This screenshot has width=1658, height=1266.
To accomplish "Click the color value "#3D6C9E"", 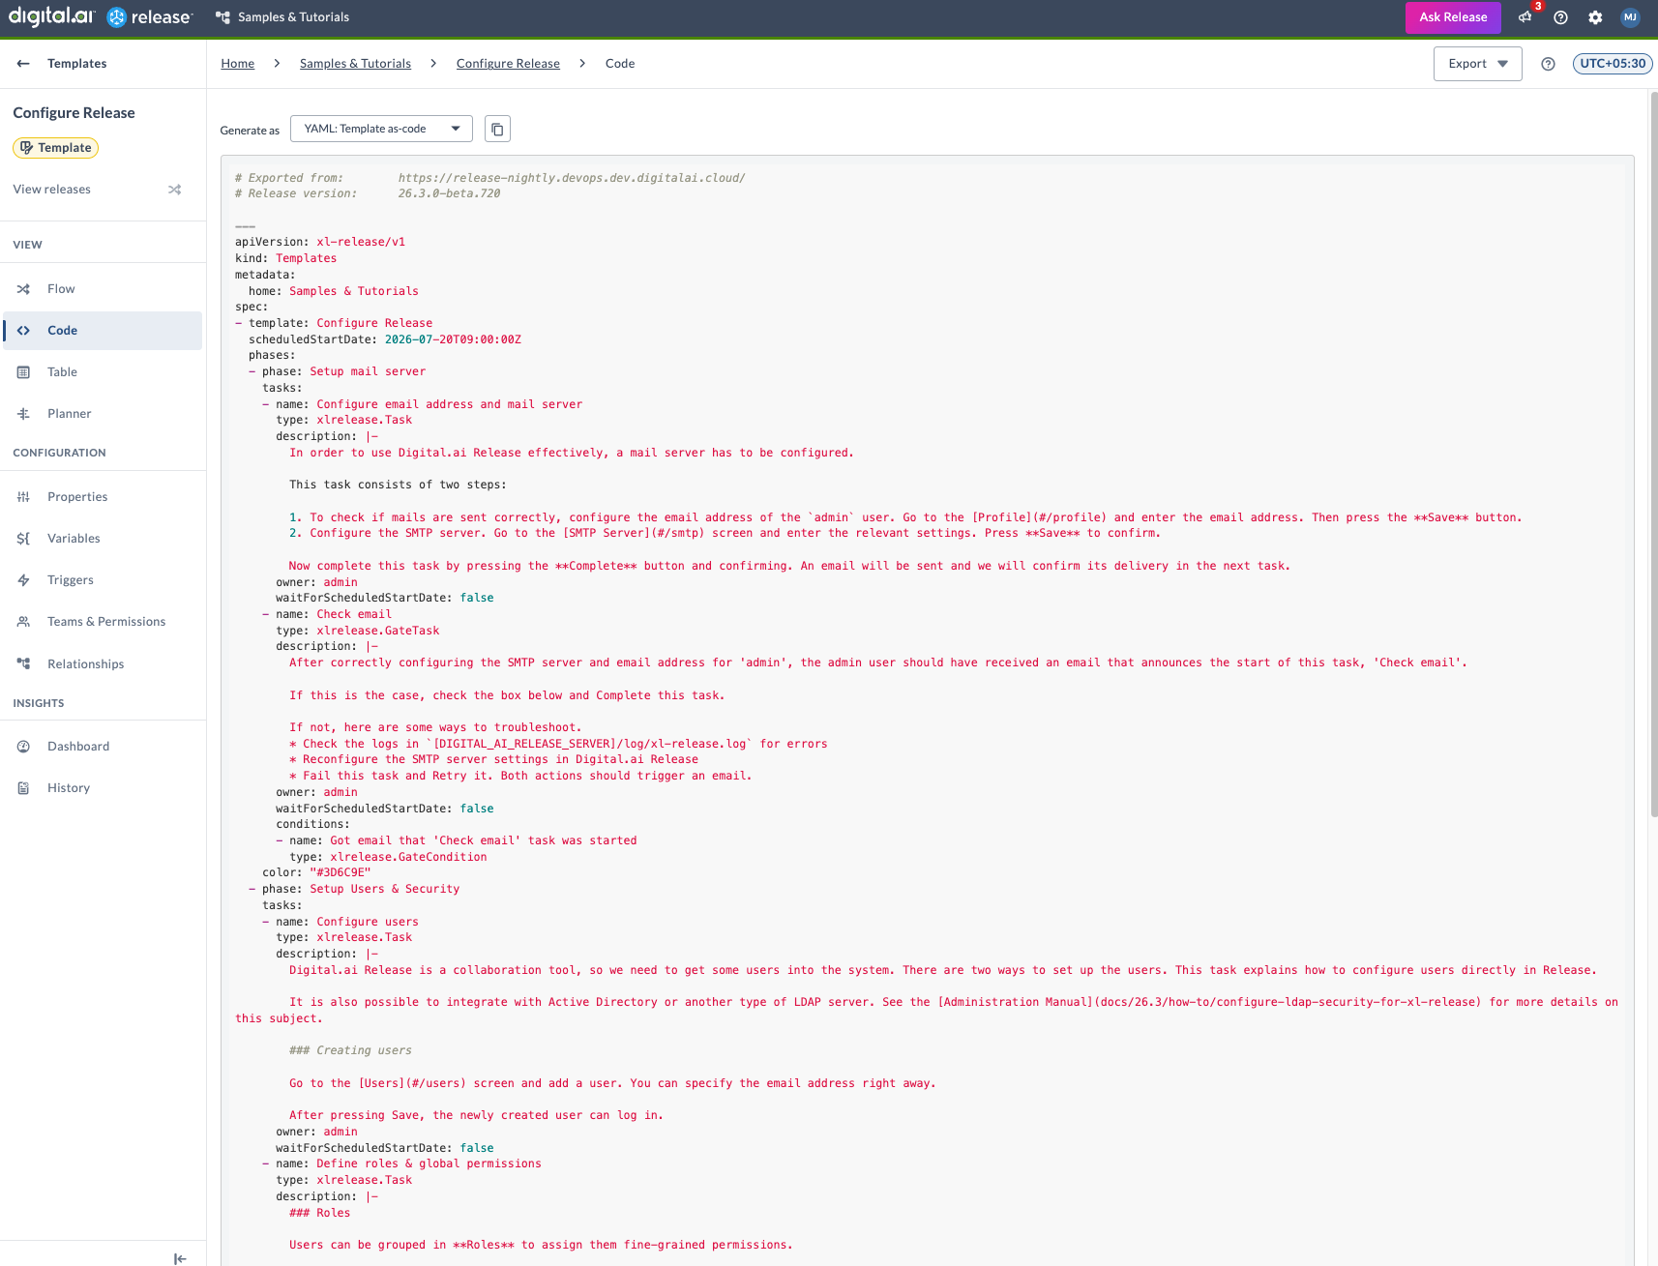I will point(340,873).
